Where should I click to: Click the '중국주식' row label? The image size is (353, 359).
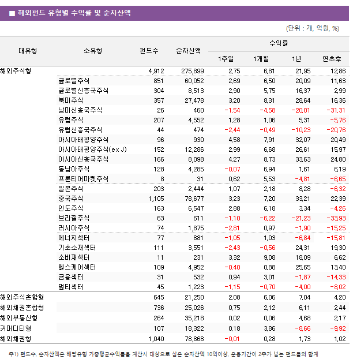[70, 199]
